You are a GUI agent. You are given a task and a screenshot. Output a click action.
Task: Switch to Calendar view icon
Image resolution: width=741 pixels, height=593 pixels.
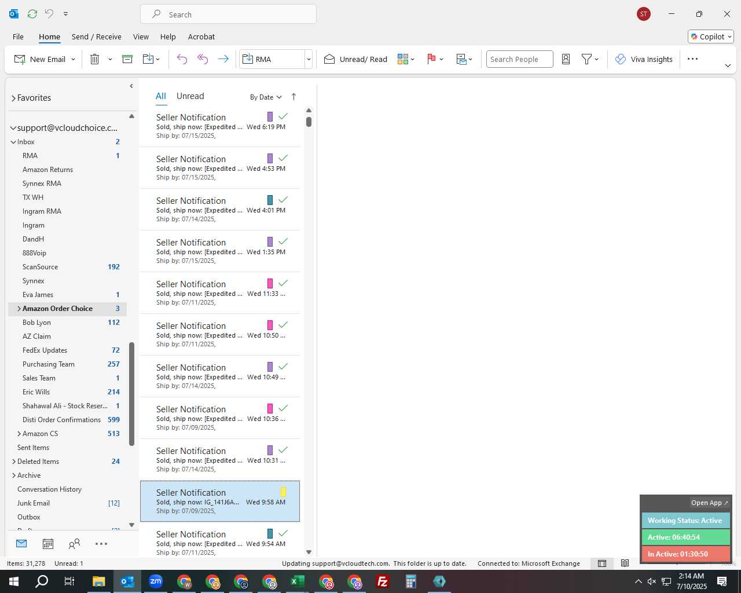coord(48,544)
